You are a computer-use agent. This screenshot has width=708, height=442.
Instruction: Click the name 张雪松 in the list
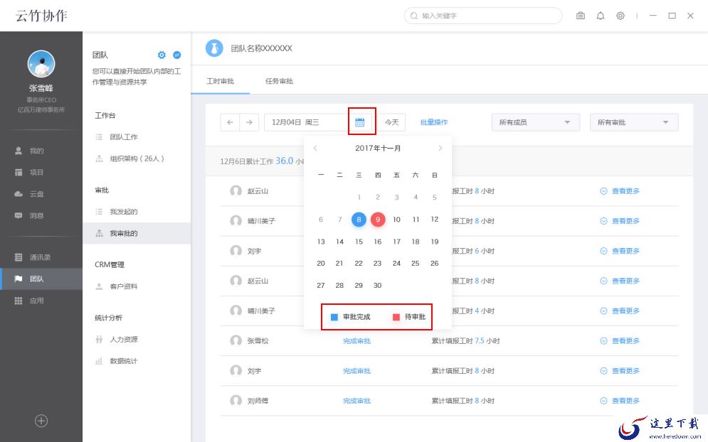[x=258, y=341]
